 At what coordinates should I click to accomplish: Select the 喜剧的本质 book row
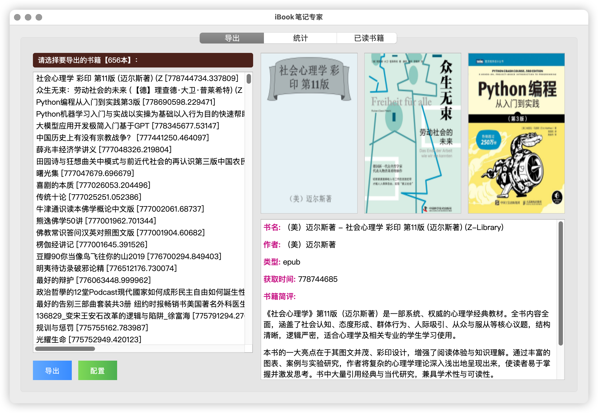coord(93,185)
